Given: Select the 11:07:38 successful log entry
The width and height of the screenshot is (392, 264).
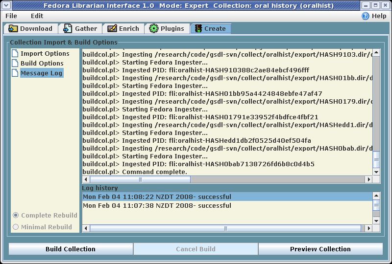Looking at the screenshot, I should click(x=227, y=206).
